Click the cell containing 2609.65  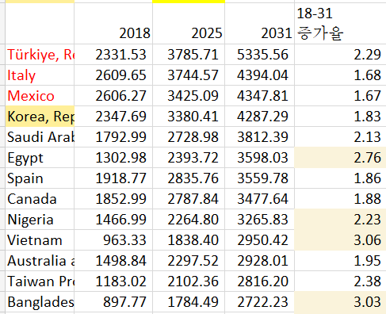tap(113, 75)
